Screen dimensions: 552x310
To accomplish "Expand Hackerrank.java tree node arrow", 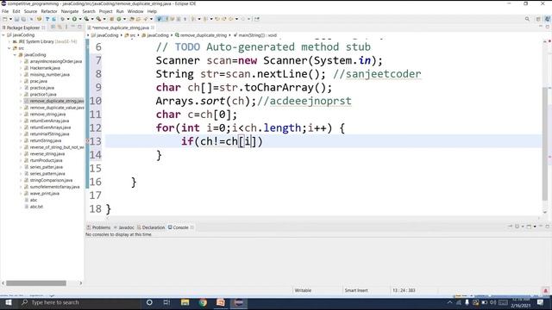I will (21, 68).
